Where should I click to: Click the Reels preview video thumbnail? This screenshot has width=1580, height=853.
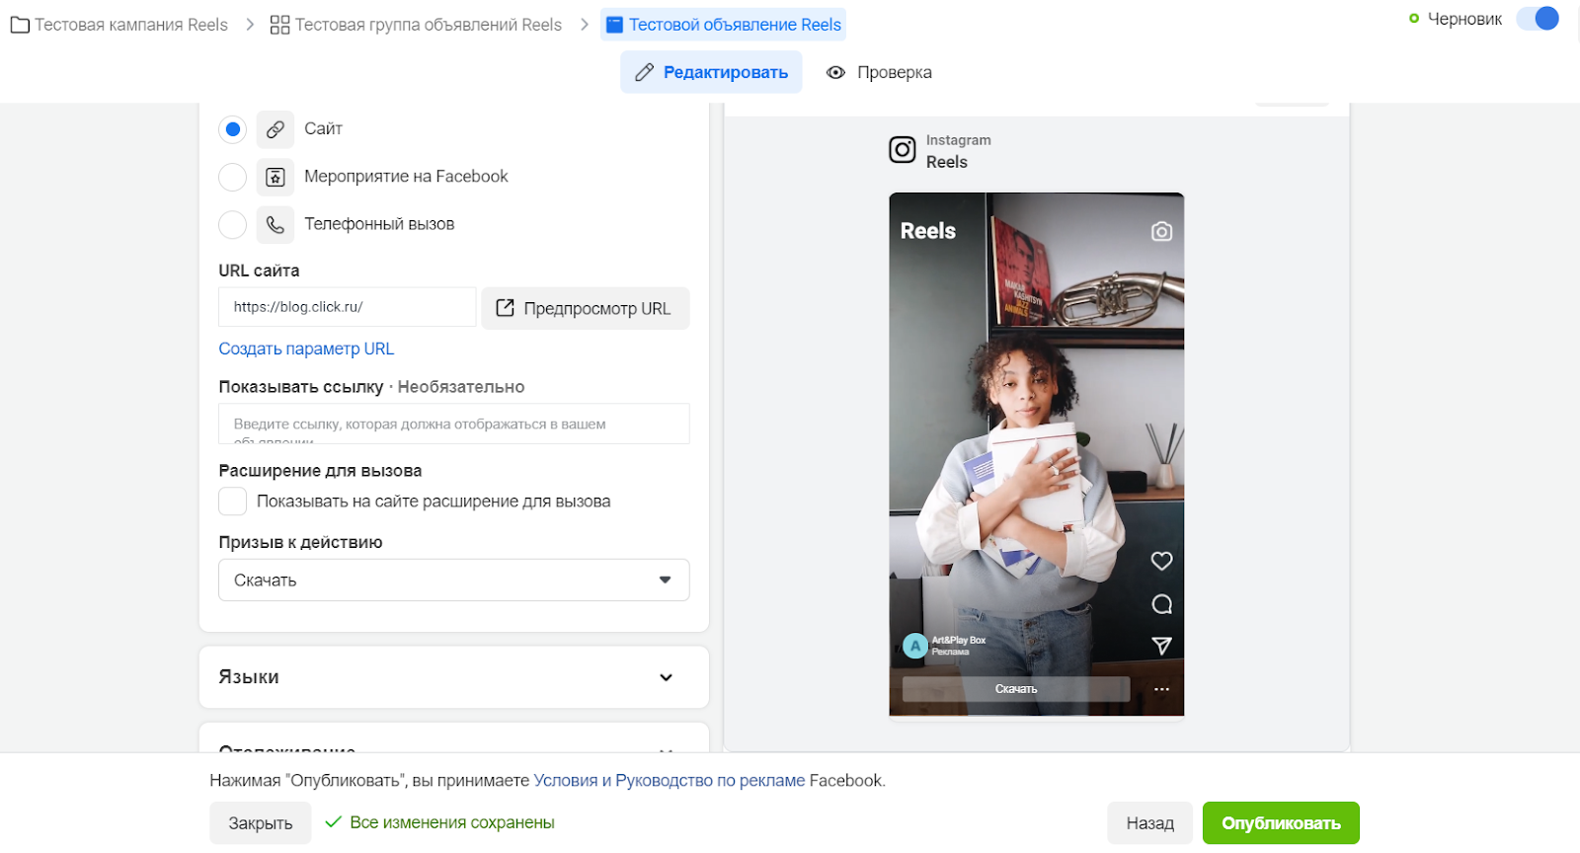(1037, 454)
